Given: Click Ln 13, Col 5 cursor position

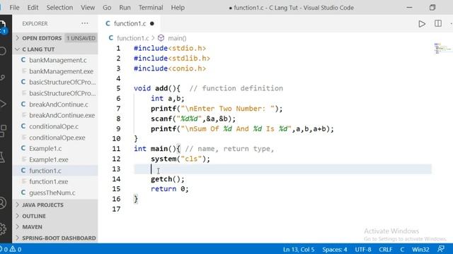Looking at the screenshot, I should [299, 249].
